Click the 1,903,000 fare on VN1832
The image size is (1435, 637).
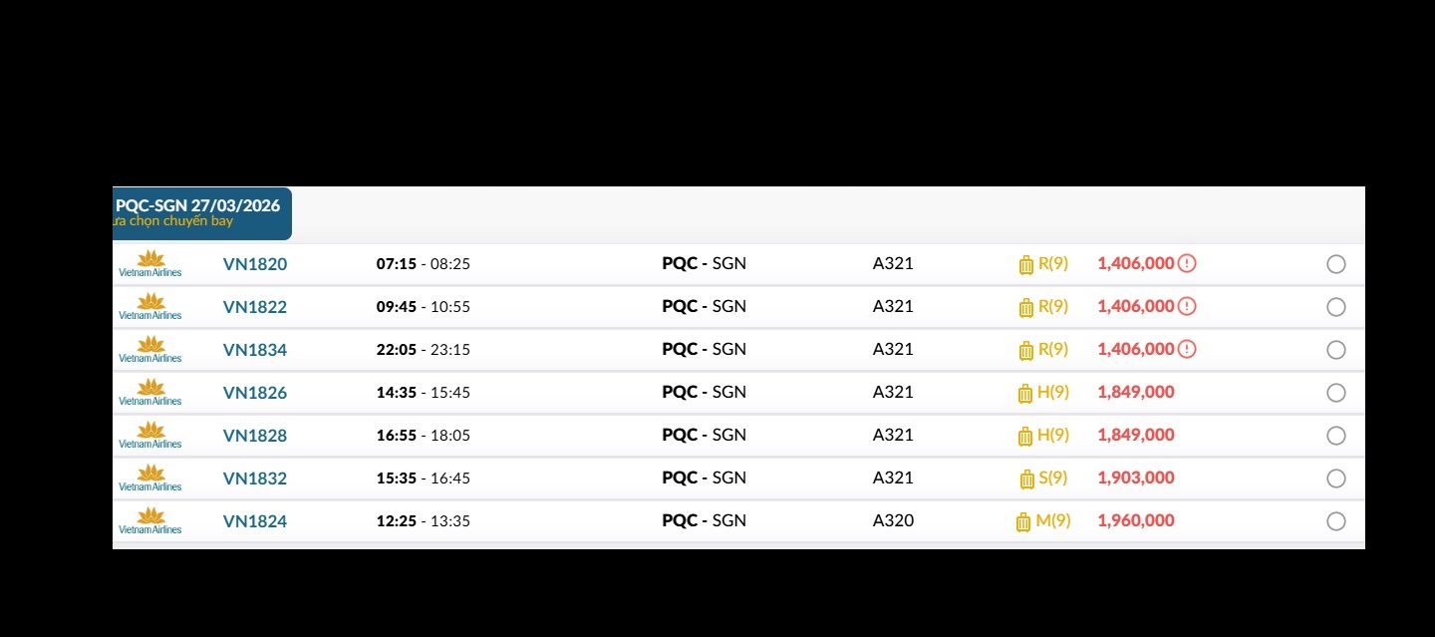coord(1136,478)
